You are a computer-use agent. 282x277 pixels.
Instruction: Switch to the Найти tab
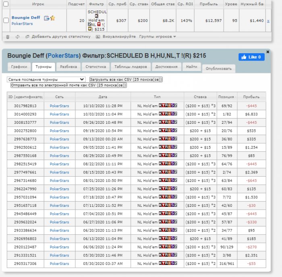(x=191, y=67)
